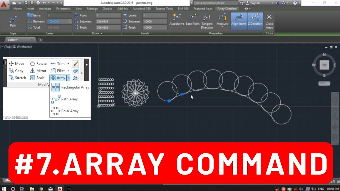340x191 pixels.
Task: Switch to the Parametric tab
Action: (63, 9)
